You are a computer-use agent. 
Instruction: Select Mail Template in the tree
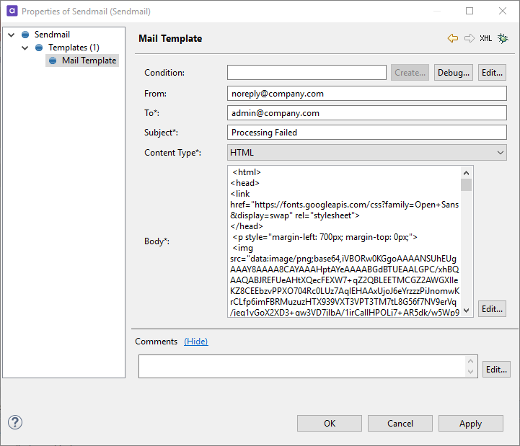point(89,61)
